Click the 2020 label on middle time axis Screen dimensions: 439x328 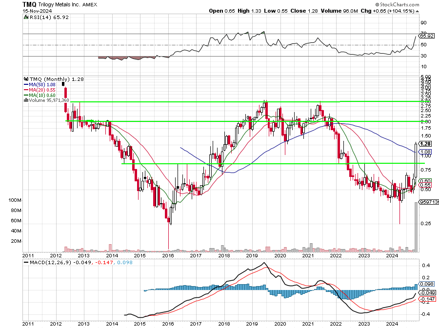pos(280,255)
